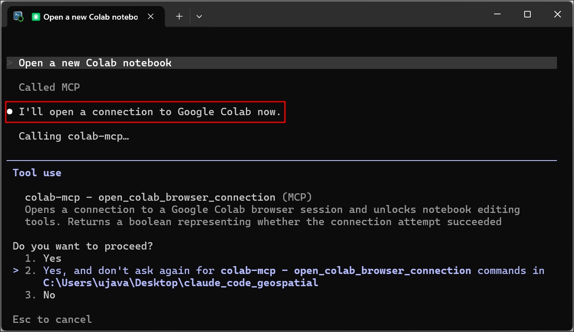Click the "Do you want to proceed?" question

pos(83,246)
